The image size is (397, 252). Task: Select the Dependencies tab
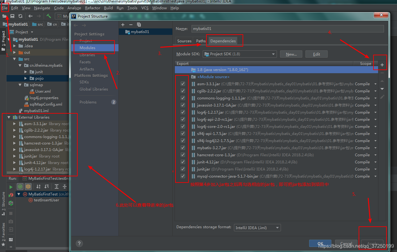[223, 41]
